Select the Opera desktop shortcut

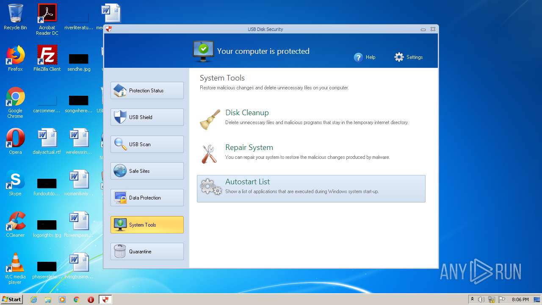15,141
